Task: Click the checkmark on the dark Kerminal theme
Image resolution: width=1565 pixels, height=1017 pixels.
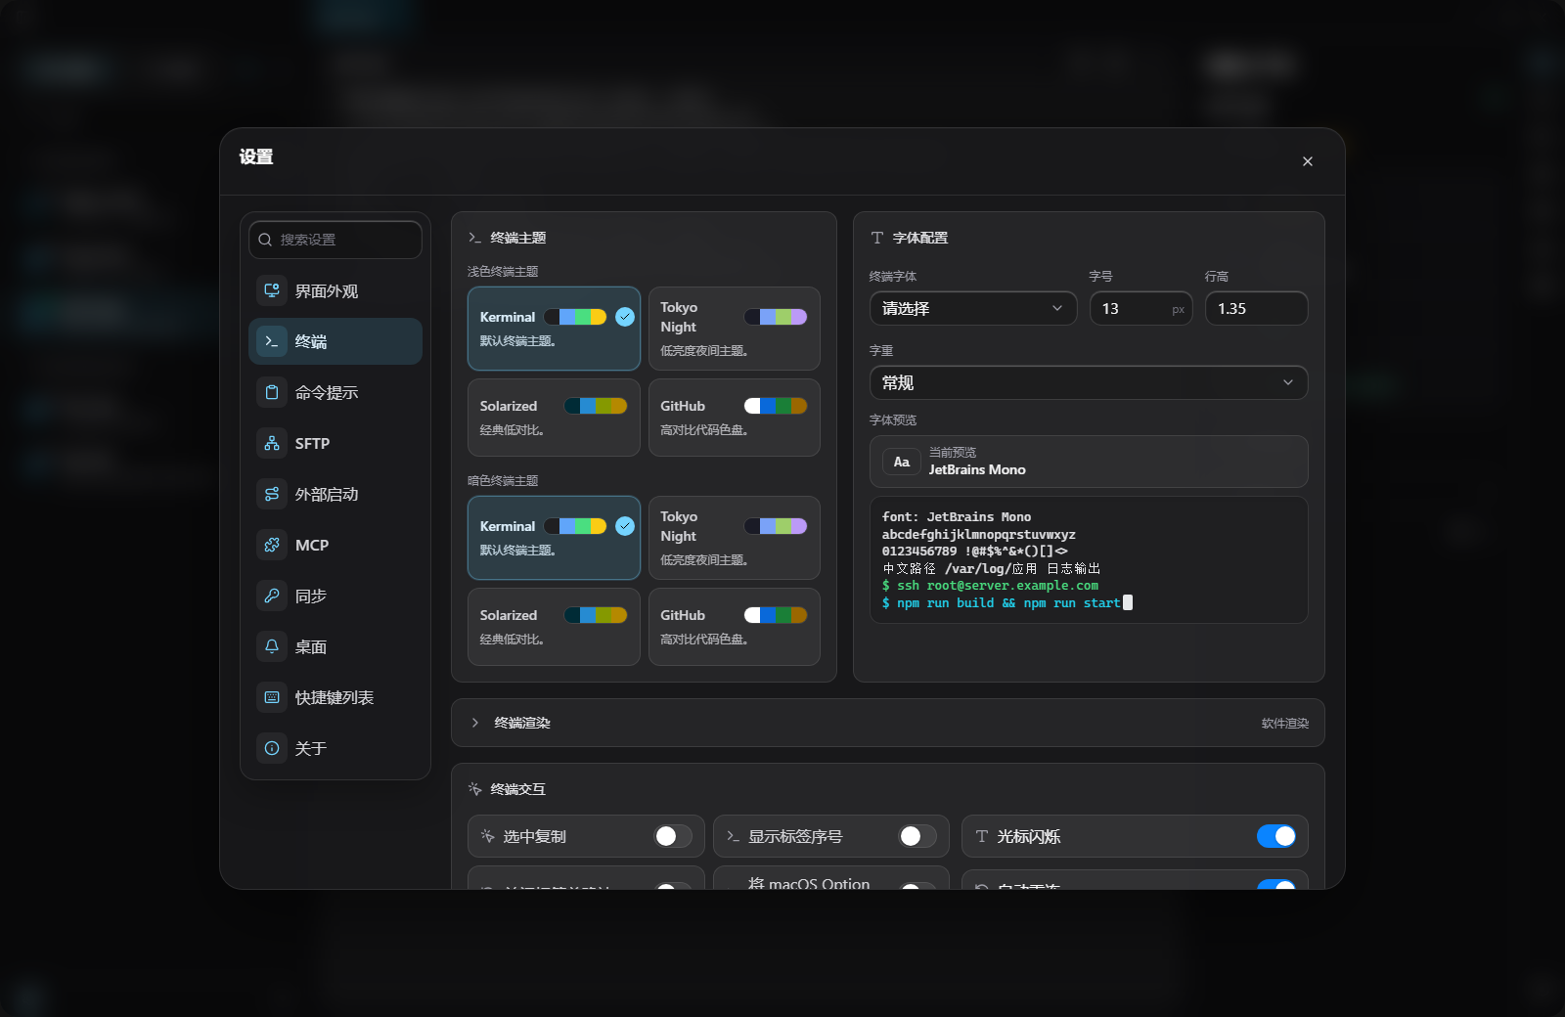Action: [625, 526]
